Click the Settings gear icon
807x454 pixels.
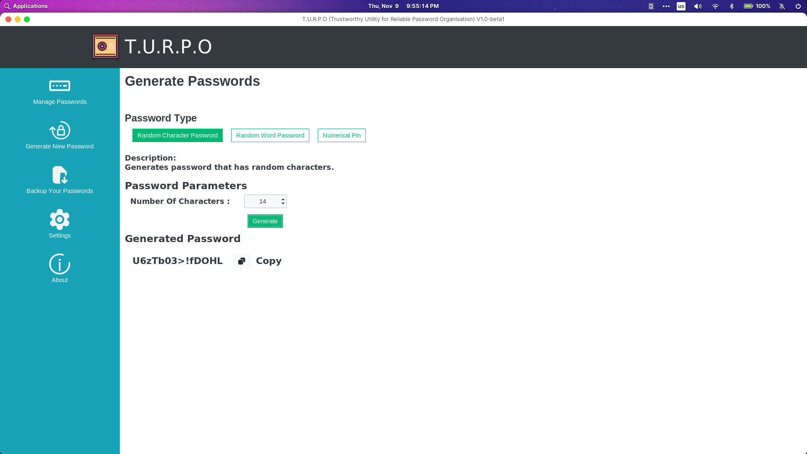pyautogui.click(x=59, y=219)
